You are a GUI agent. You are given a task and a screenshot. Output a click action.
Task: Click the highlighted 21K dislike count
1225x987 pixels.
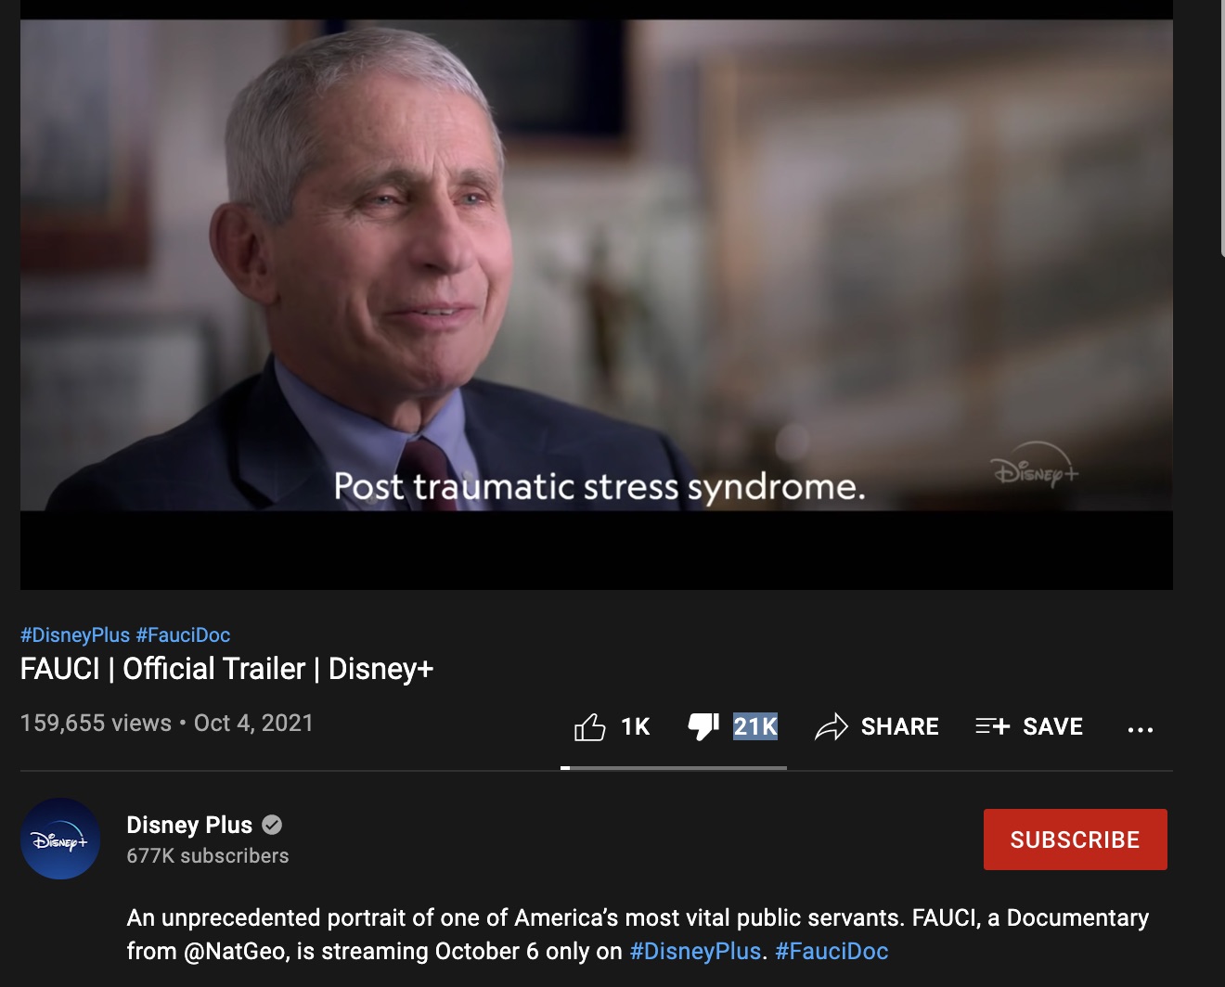755,726
